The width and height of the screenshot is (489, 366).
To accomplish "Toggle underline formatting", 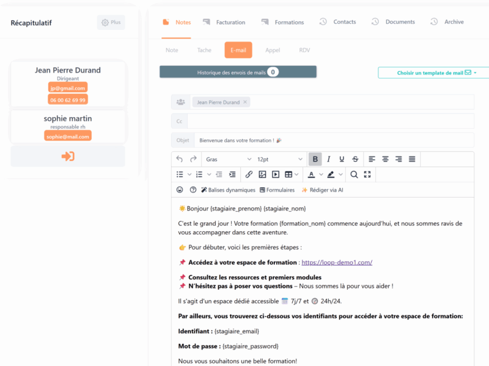I will 342,159.
